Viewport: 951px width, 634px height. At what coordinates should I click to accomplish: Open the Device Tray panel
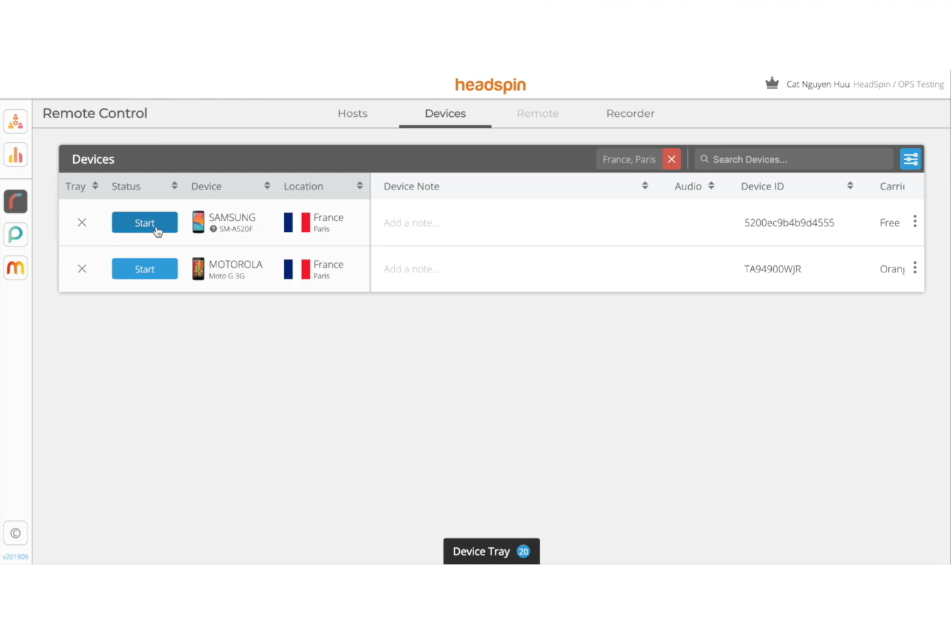[x=492, y=551]
